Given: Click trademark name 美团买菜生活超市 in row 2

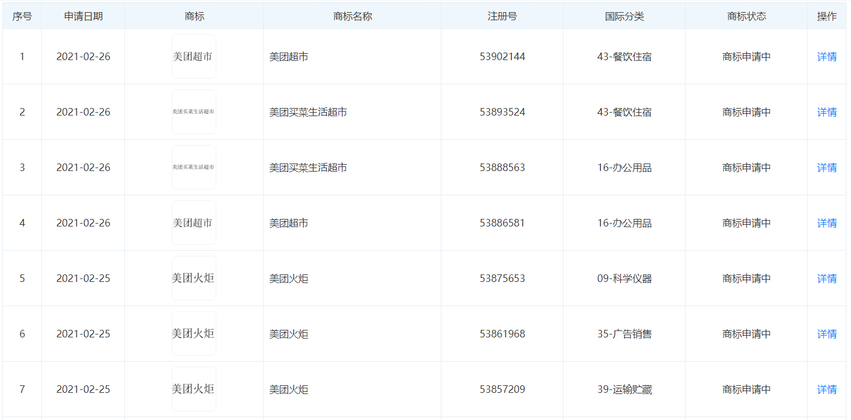Looking at the screenshot, I should (308, 112).
